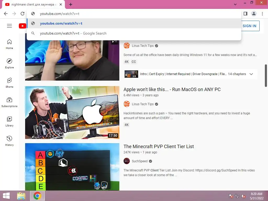Image resolution: width=268 pixels, height=201 pixels.
Task: Click the CC badge
Action: (134, 62)
